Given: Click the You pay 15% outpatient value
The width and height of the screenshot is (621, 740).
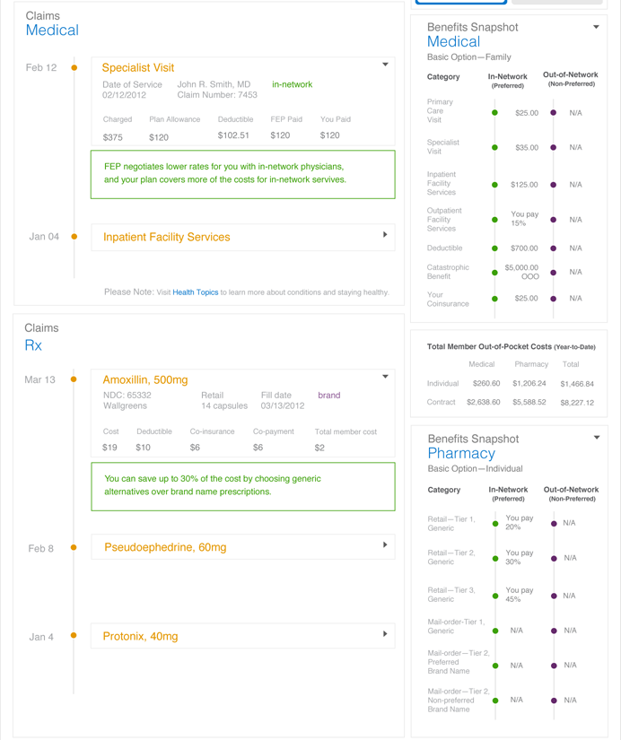Looking at the screenshot, I should 525,219.
